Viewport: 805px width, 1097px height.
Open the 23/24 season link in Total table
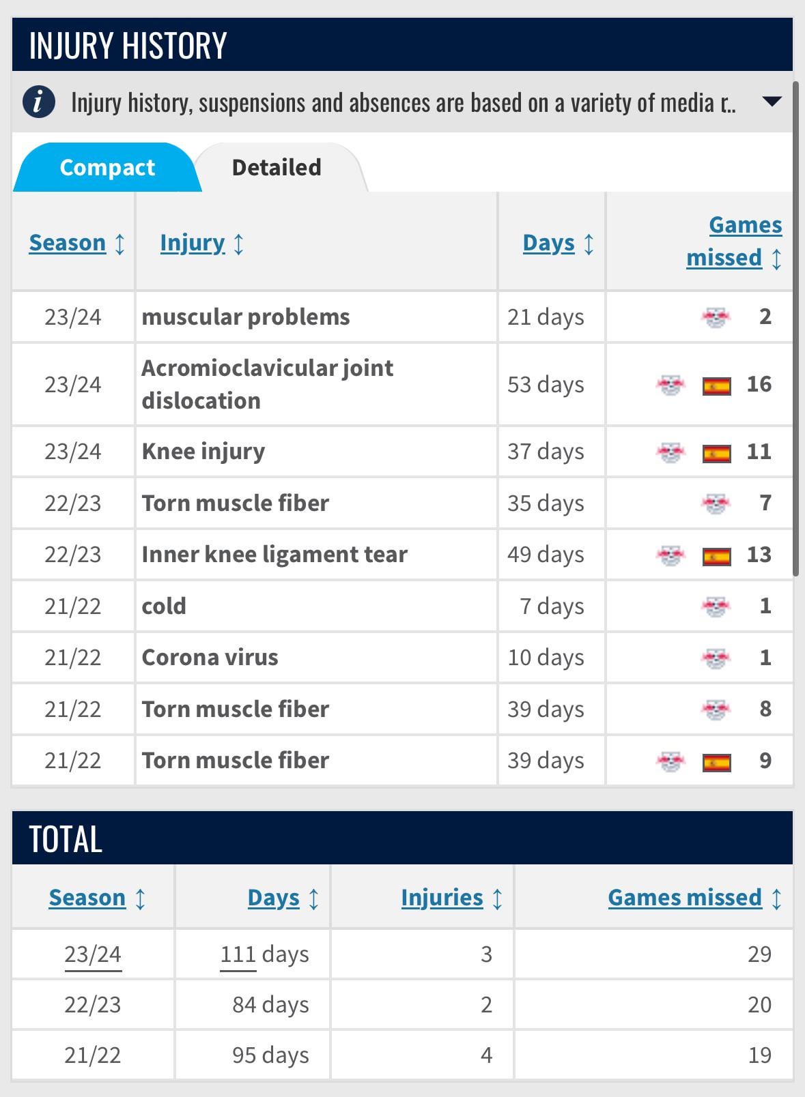click(93, 954)
